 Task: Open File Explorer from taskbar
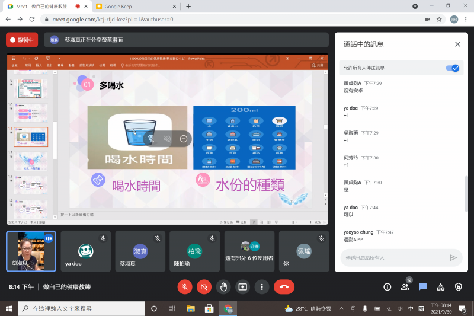(191, 308)
